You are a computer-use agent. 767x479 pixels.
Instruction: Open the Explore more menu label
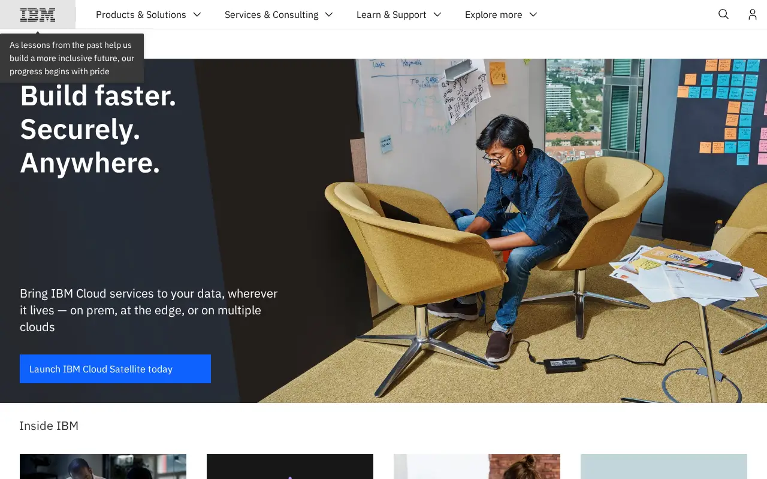493,14
